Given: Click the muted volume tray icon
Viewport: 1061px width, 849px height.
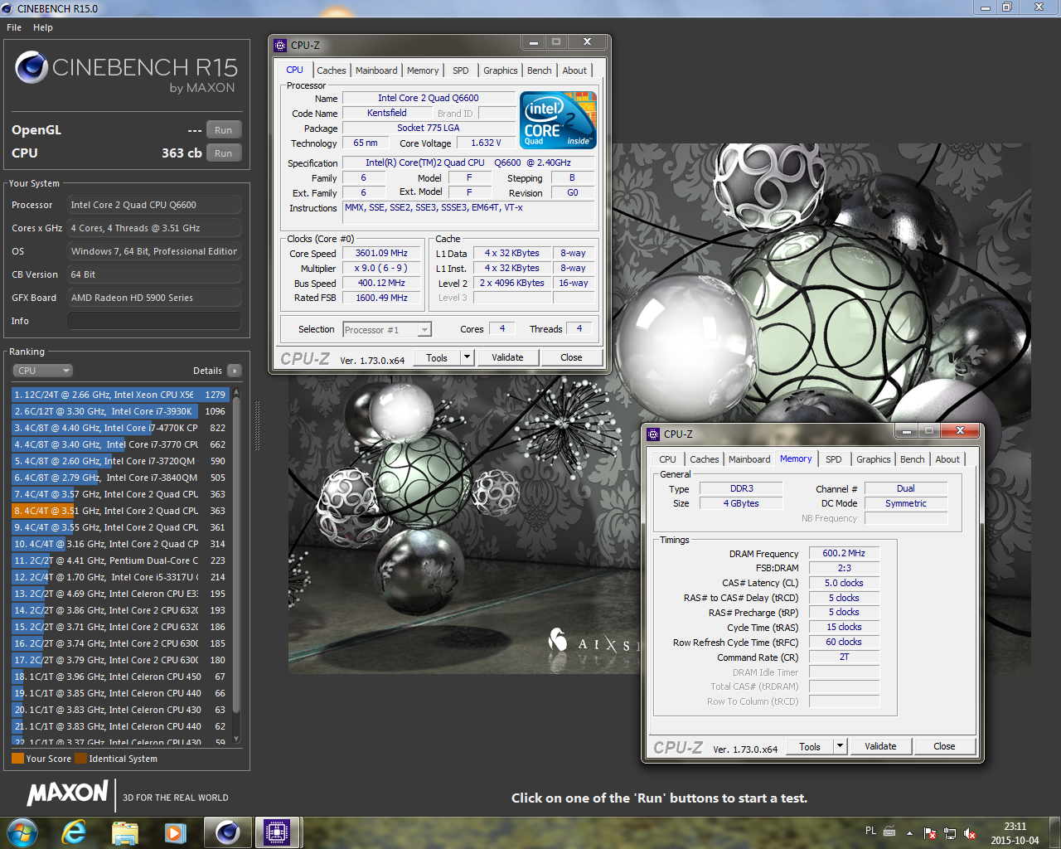Looking at the screenshot, I should point(970,833).
